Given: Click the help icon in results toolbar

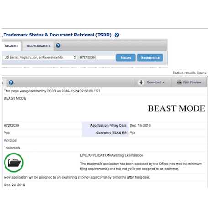Looking at the screenshot, I should tap(11, 82).
